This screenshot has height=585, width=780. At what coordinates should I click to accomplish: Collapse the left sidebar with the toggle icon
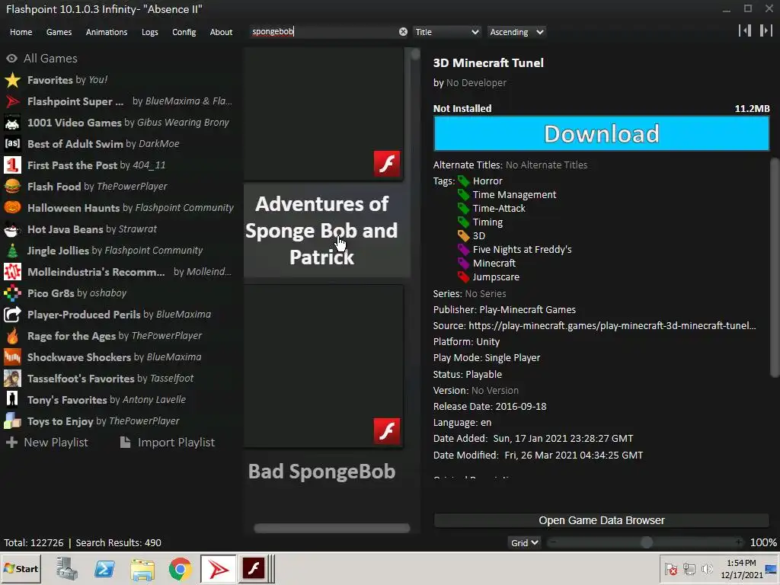pos(745,30)
